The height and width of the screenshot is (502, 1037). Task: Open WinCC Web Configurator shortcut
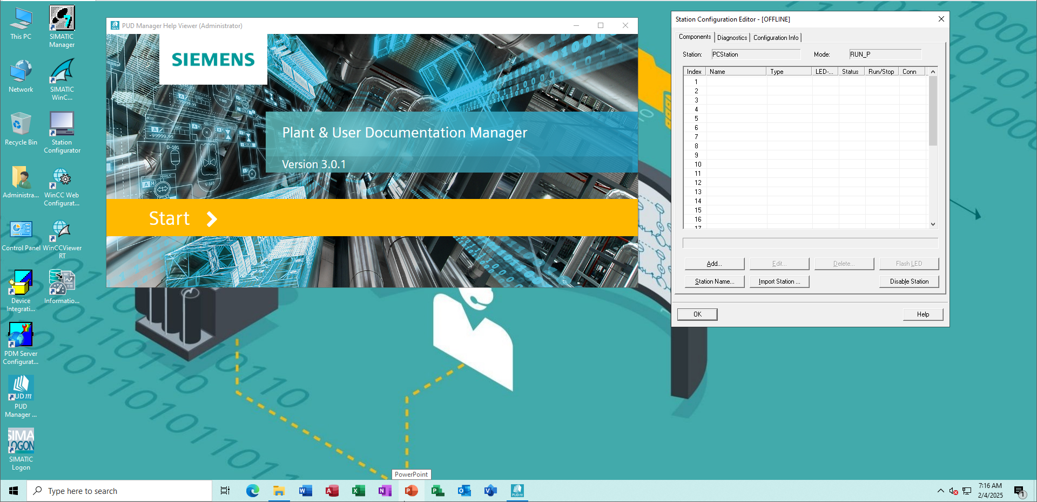tap(62, 185)
